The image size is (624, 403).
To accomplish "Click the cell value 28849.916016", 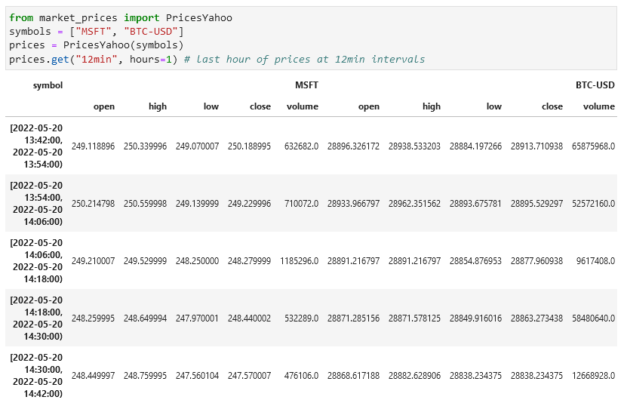I will 475,318.
